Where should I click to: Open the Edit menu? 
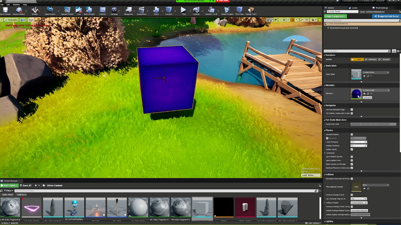(8, 5)
